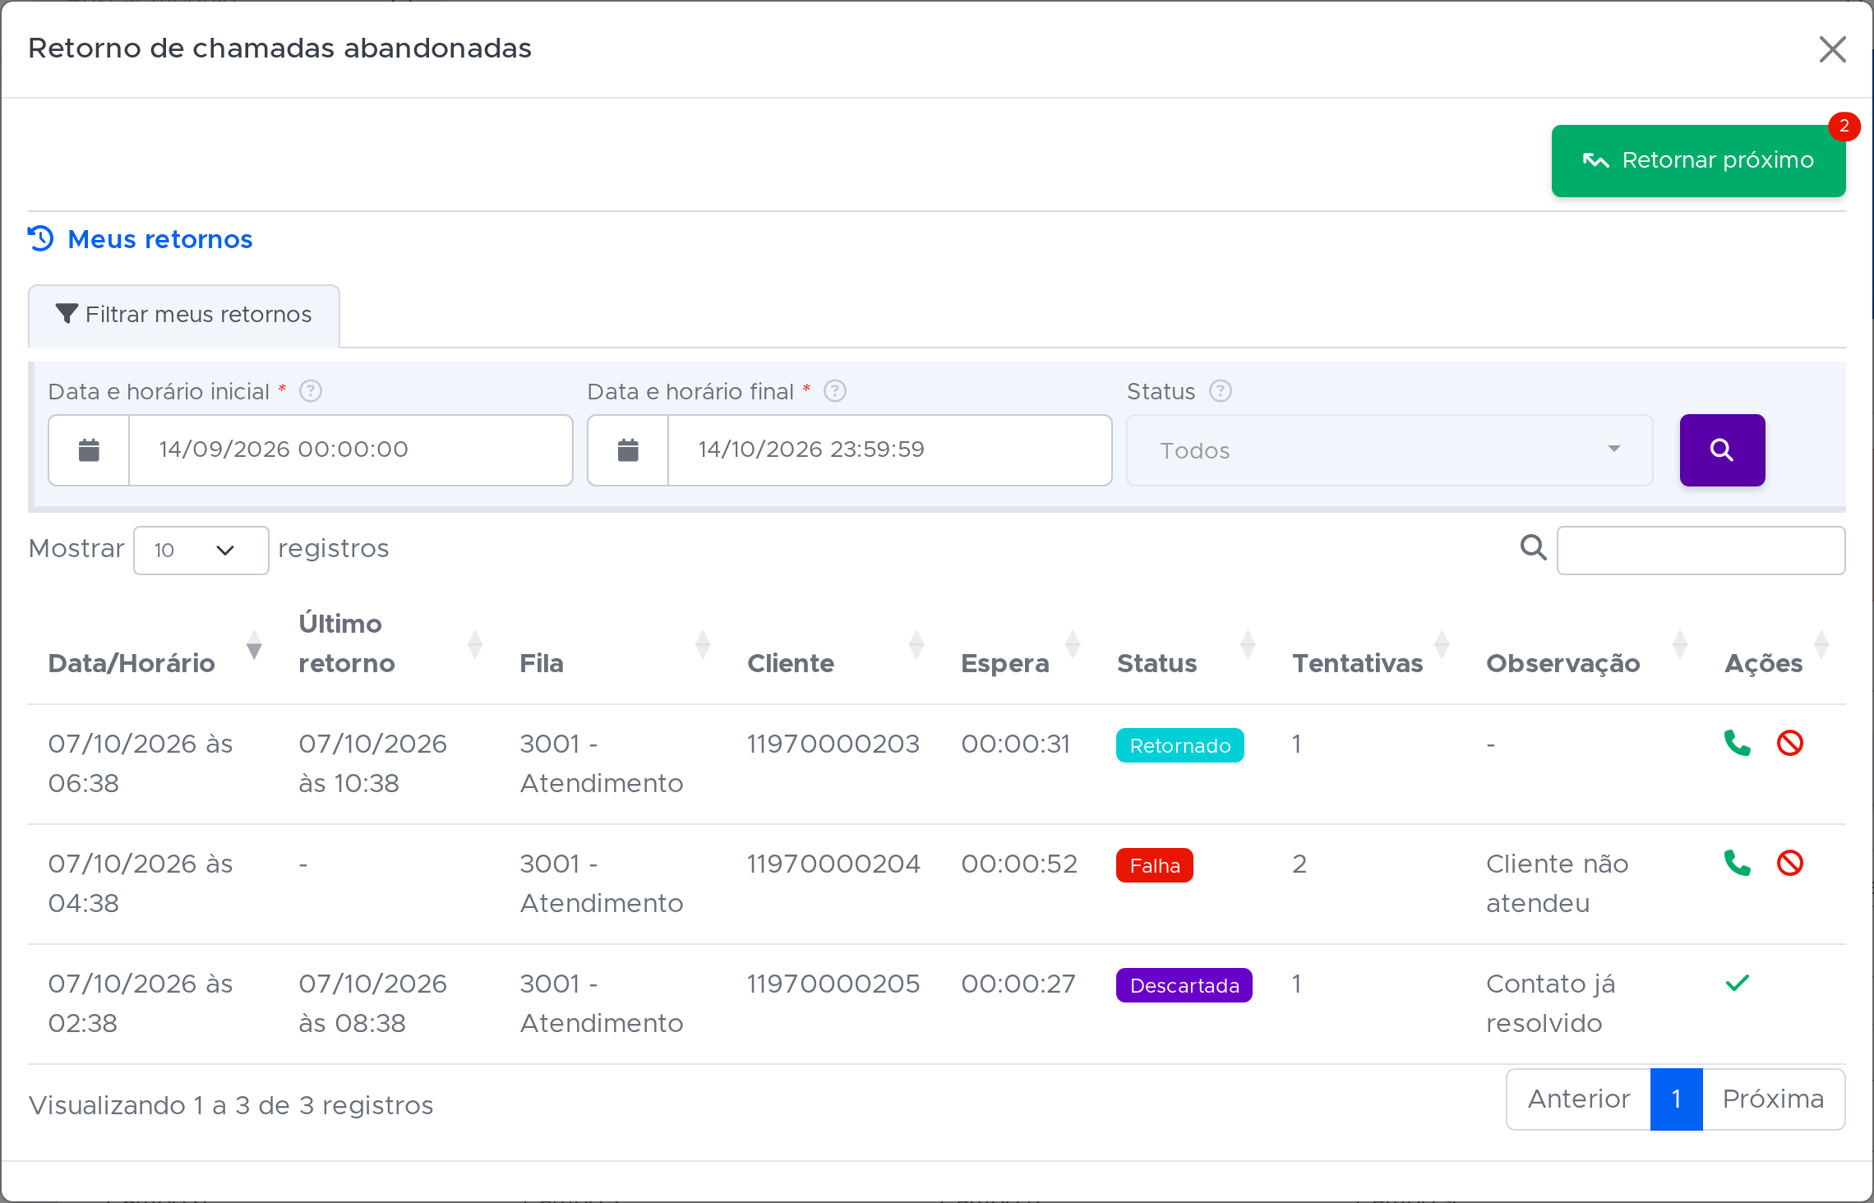This screenshot has height=1203, width=1874.
Task: Select the Contato já resolvido observation text
Action: [x=1550, y=1003]
